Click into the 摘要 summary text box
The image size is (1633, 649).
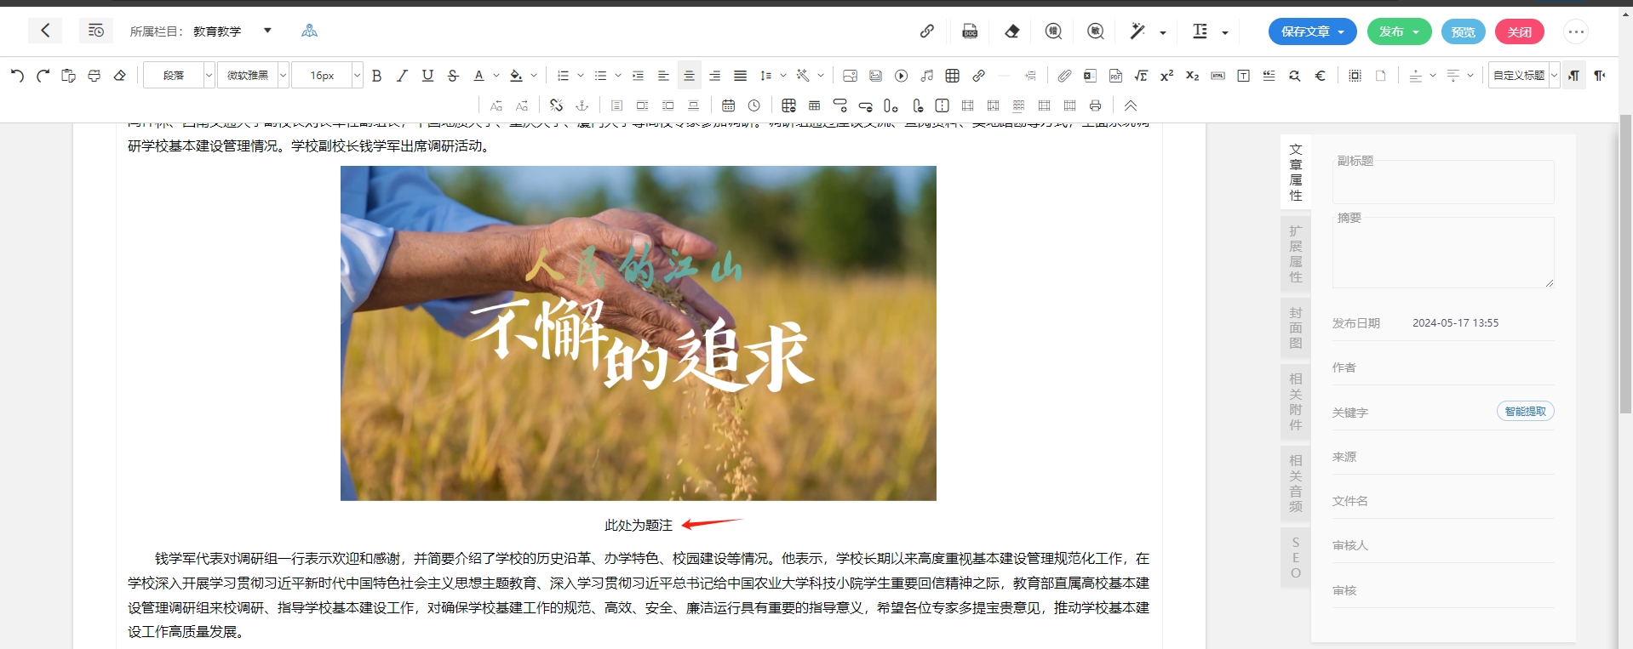(1442, 255)
